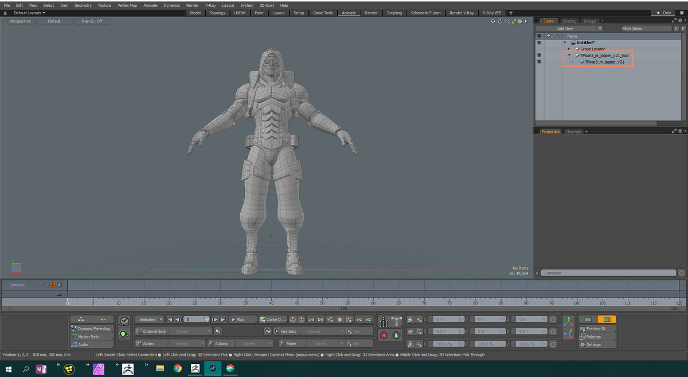Click the green arrow add keyframe icon

[x=396, y=336]
